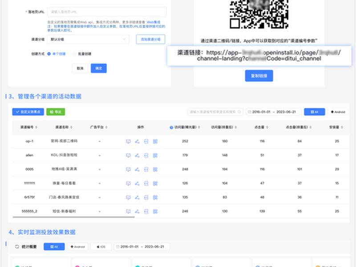Open the page-link icon in the 0005 row

click(x=146, y=170)
